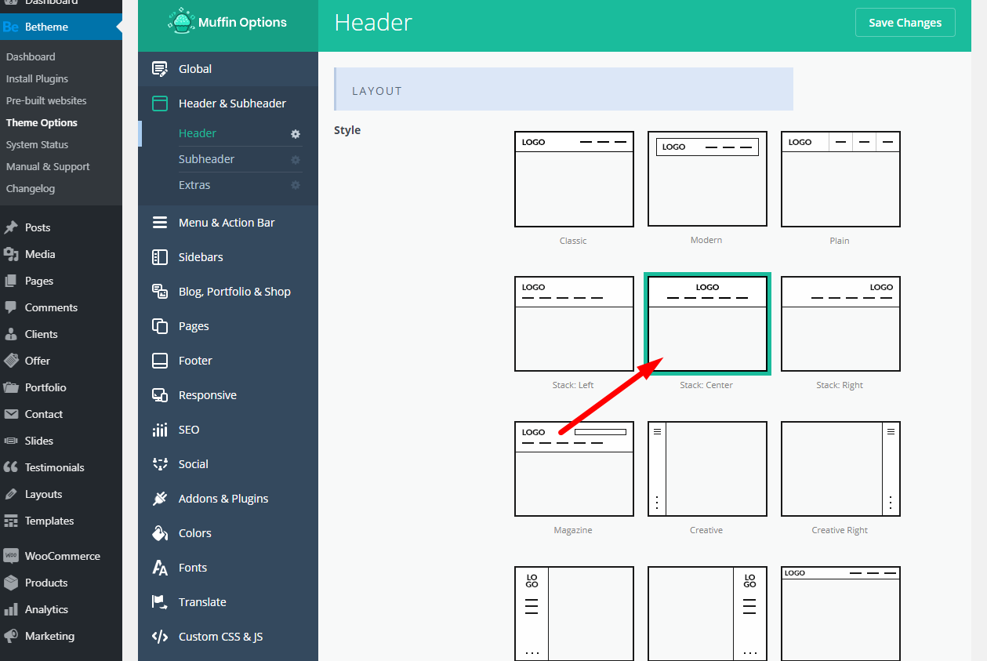Select the Stack: Left header style
The width and height of the screenshot is (987, 661).
click(x=574, y=324)
